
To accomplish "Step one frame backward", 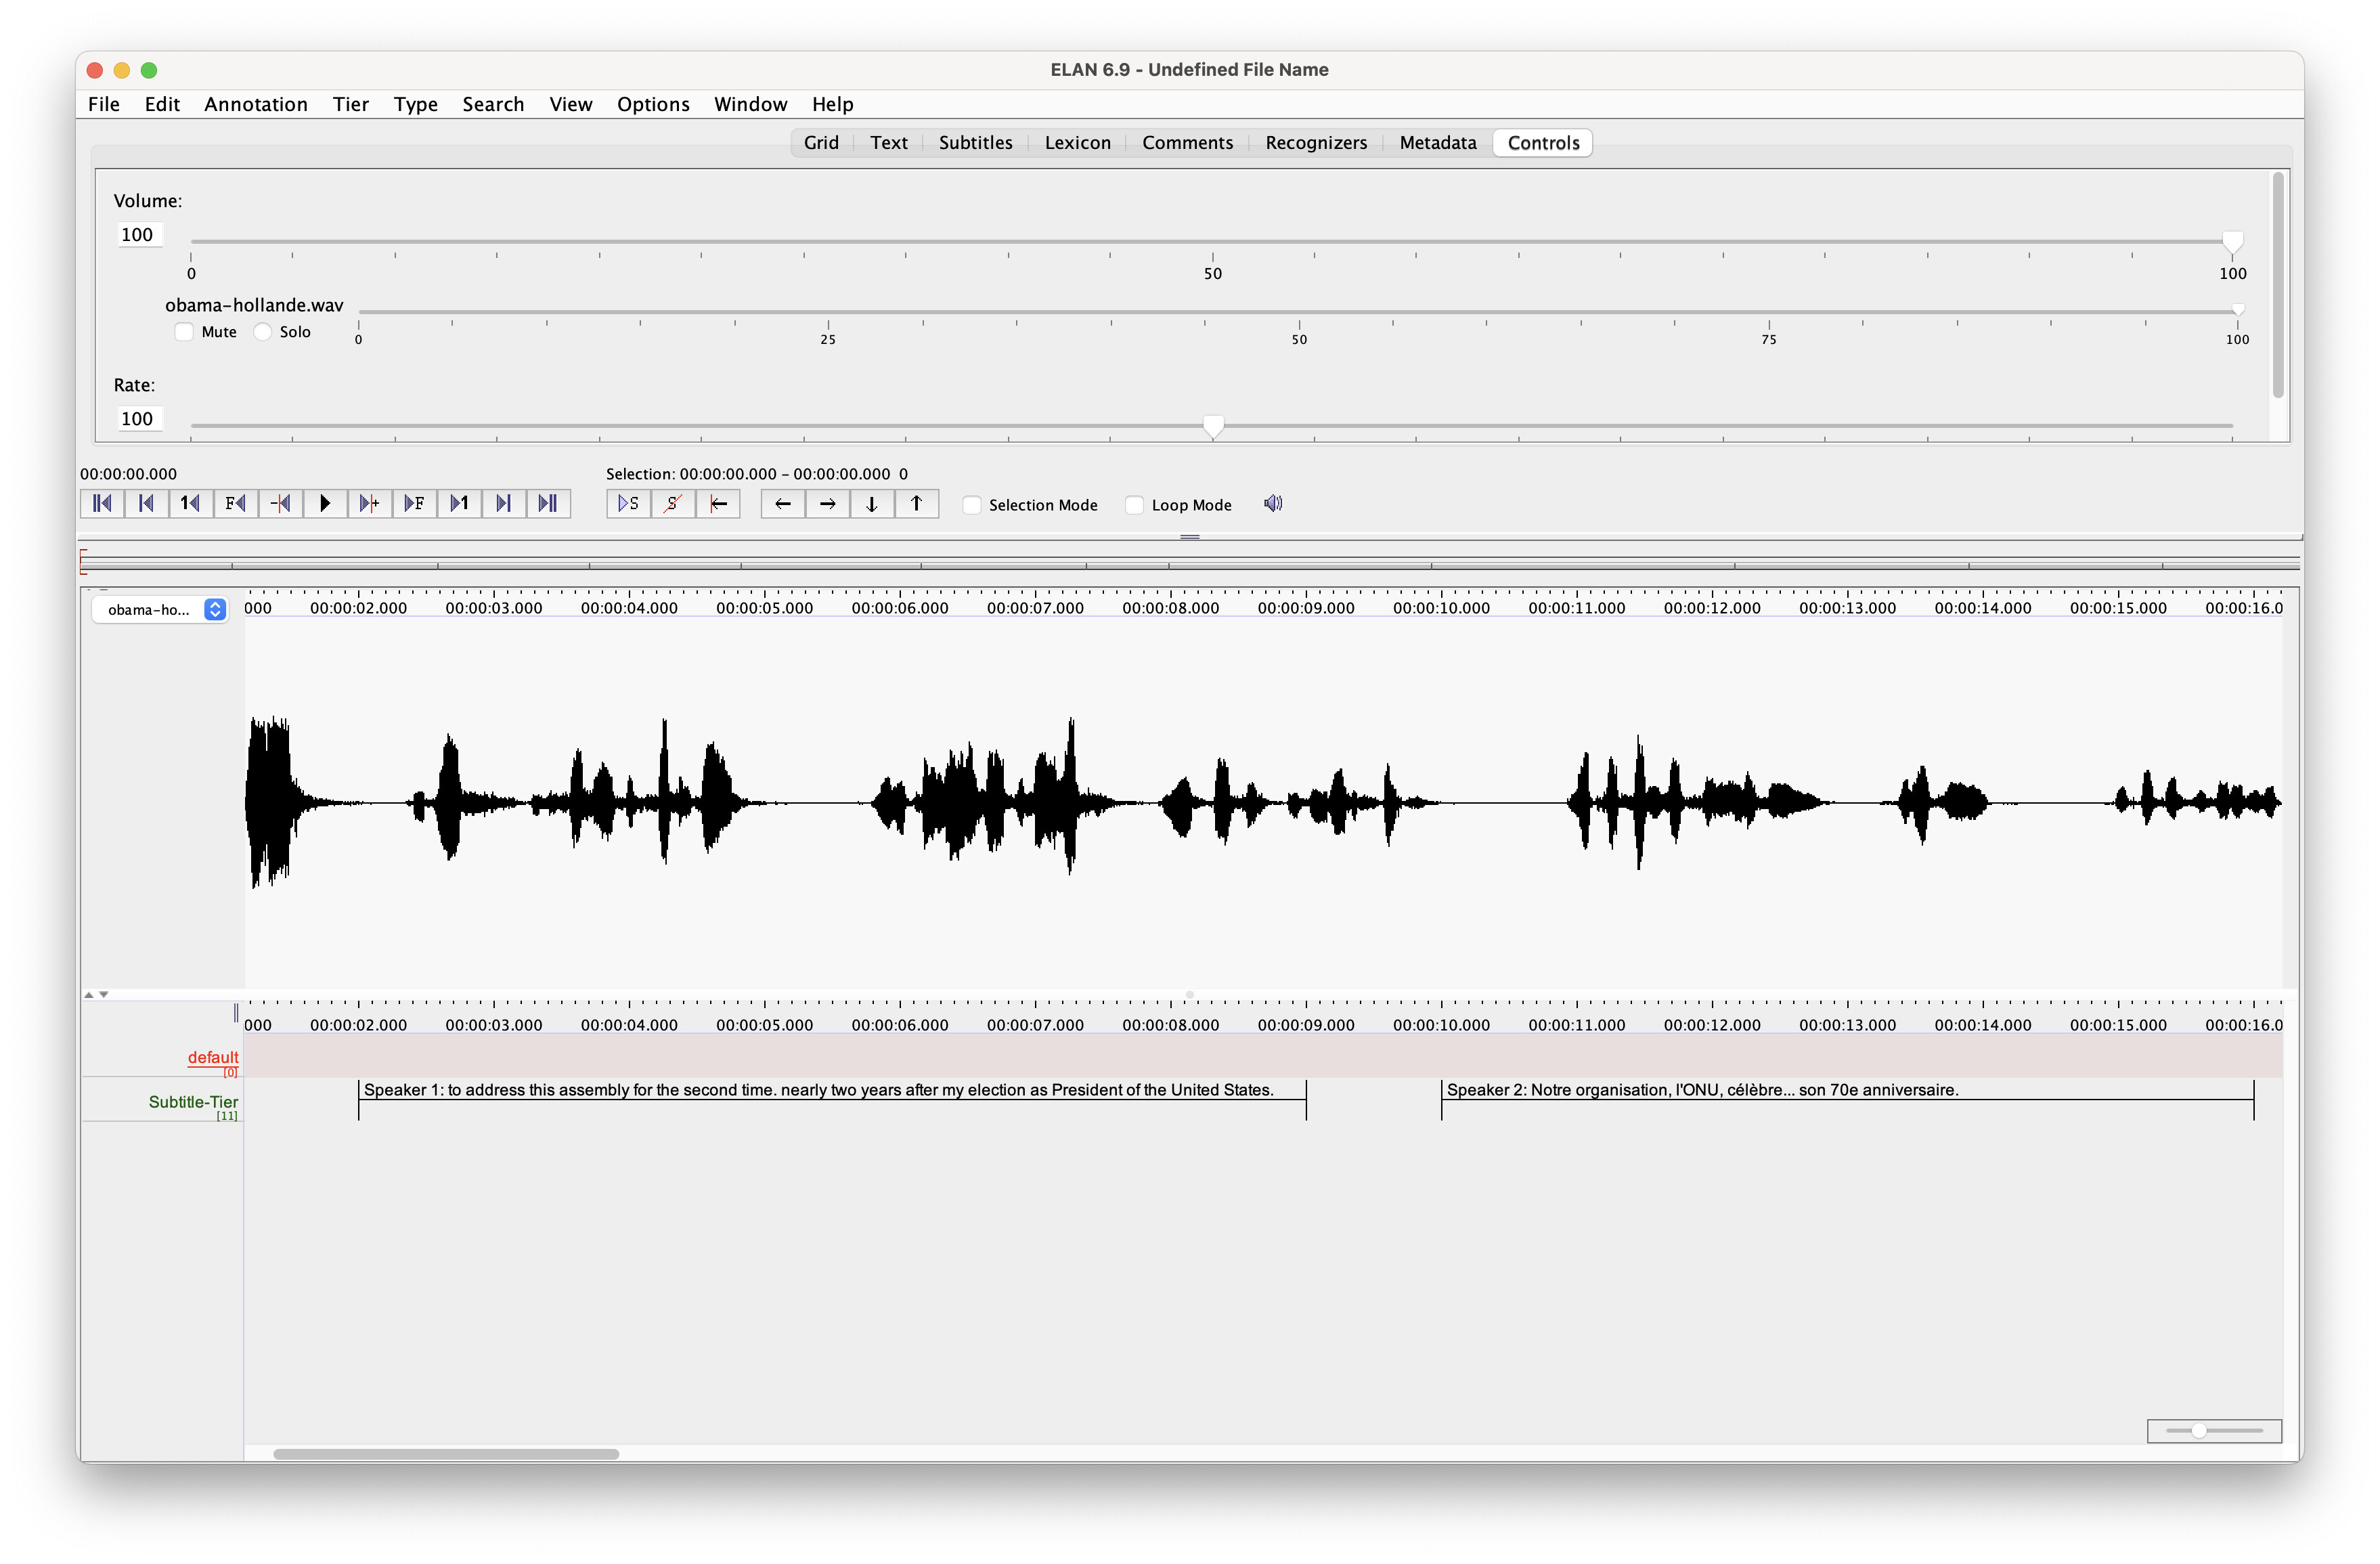I will pyautogui.click(x=235, y=503).
